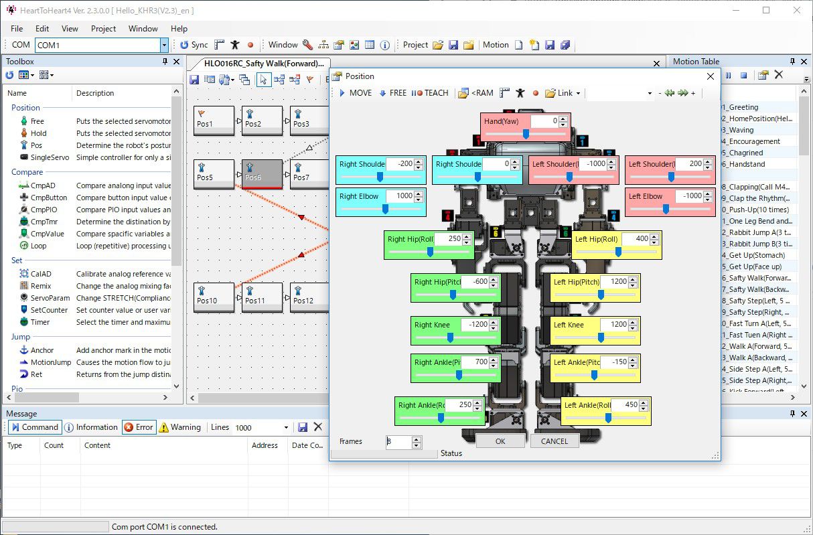Select the Pos10 block in motion editor
Screen dimensions: 813x535
[x=214, y=297]
